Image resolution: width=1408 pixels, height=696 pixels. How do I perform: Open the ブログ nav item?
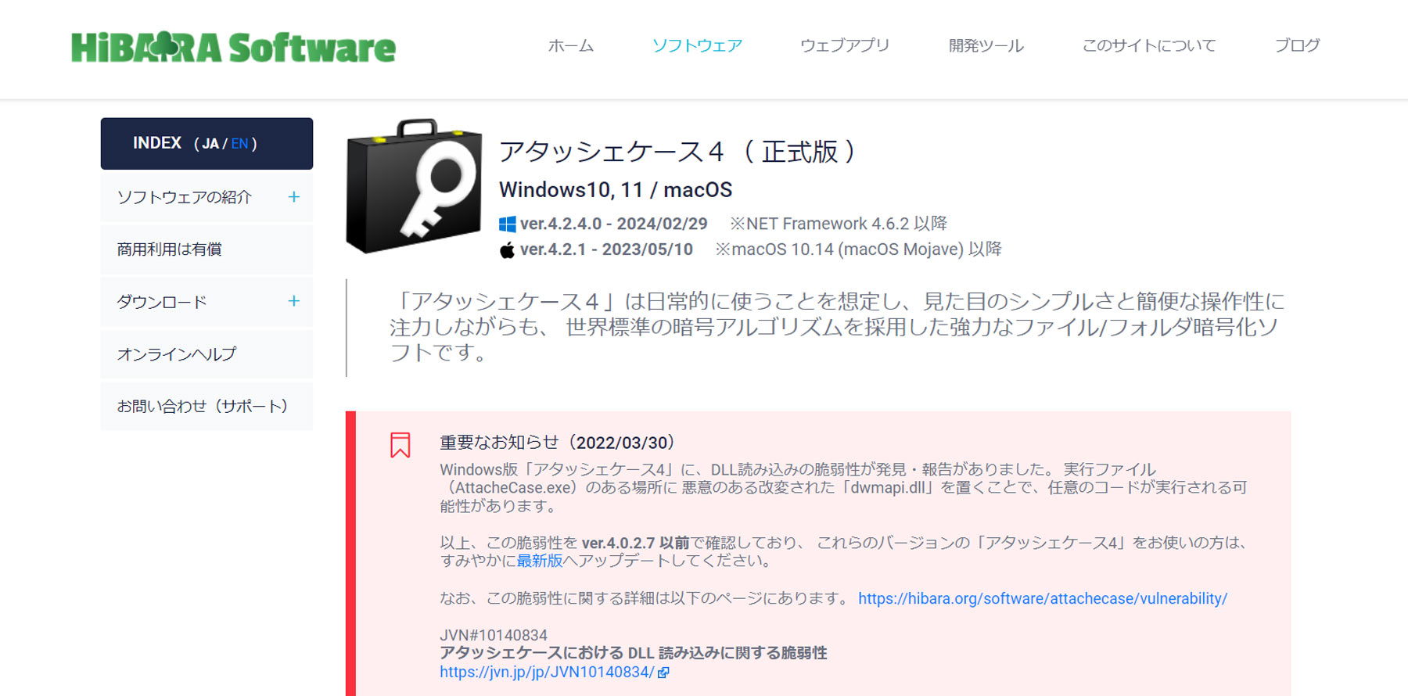coord(1298,45)
